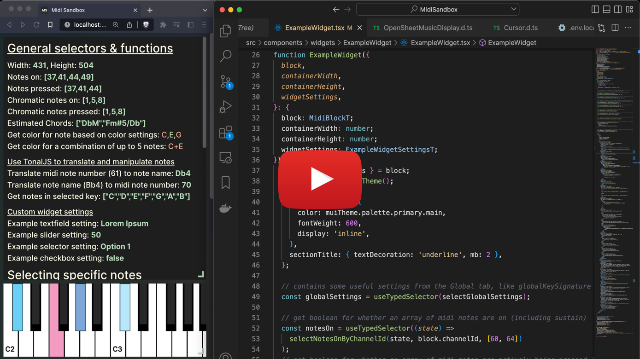Split the editor to the right
Viewport: 640px width, 359px height.
[615, 28]
